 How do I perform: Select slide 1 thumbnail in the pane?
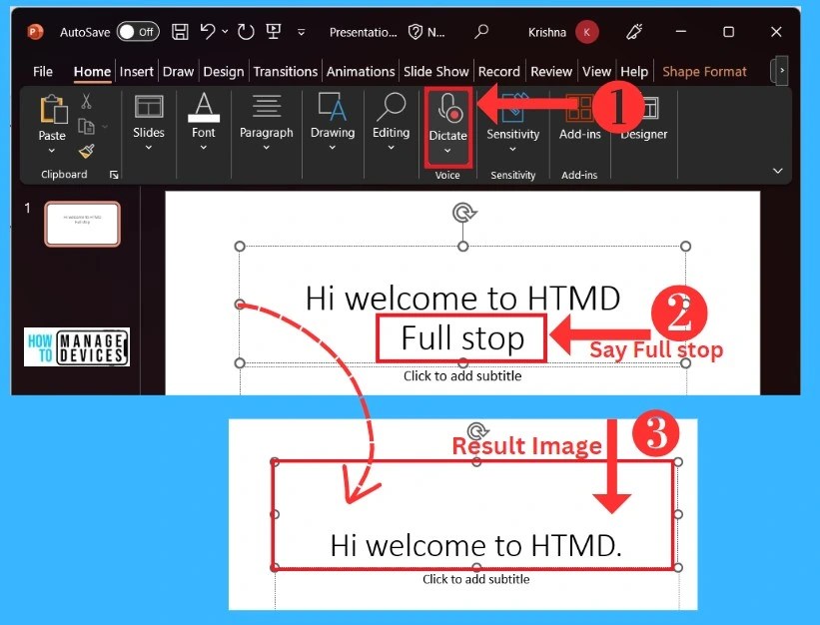82,223
